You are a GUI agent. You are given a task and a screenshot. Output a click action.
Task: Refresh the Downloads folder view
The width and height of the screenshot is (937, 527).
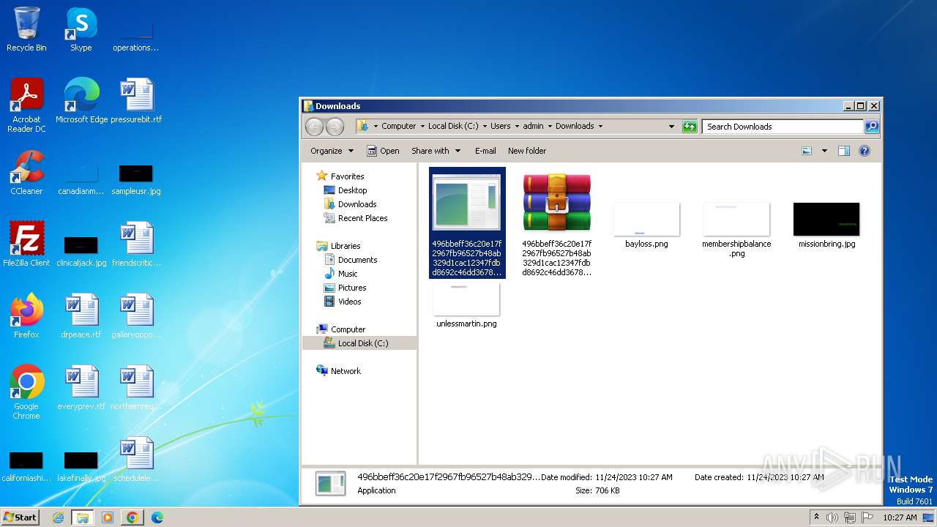[x=690, y=127]
